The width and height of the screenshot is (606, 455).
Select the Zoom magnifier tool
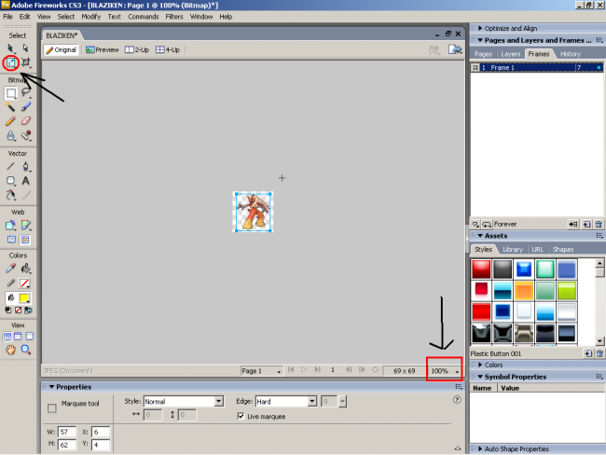click(x=26, y=350)
